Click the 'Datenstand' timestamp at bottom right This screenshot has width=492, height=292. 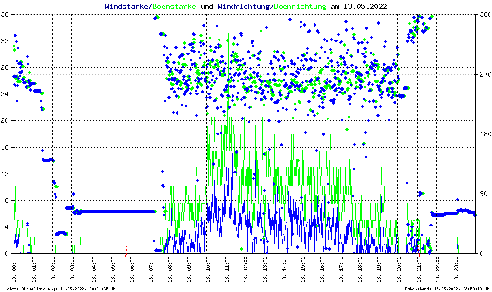point(448,289)
